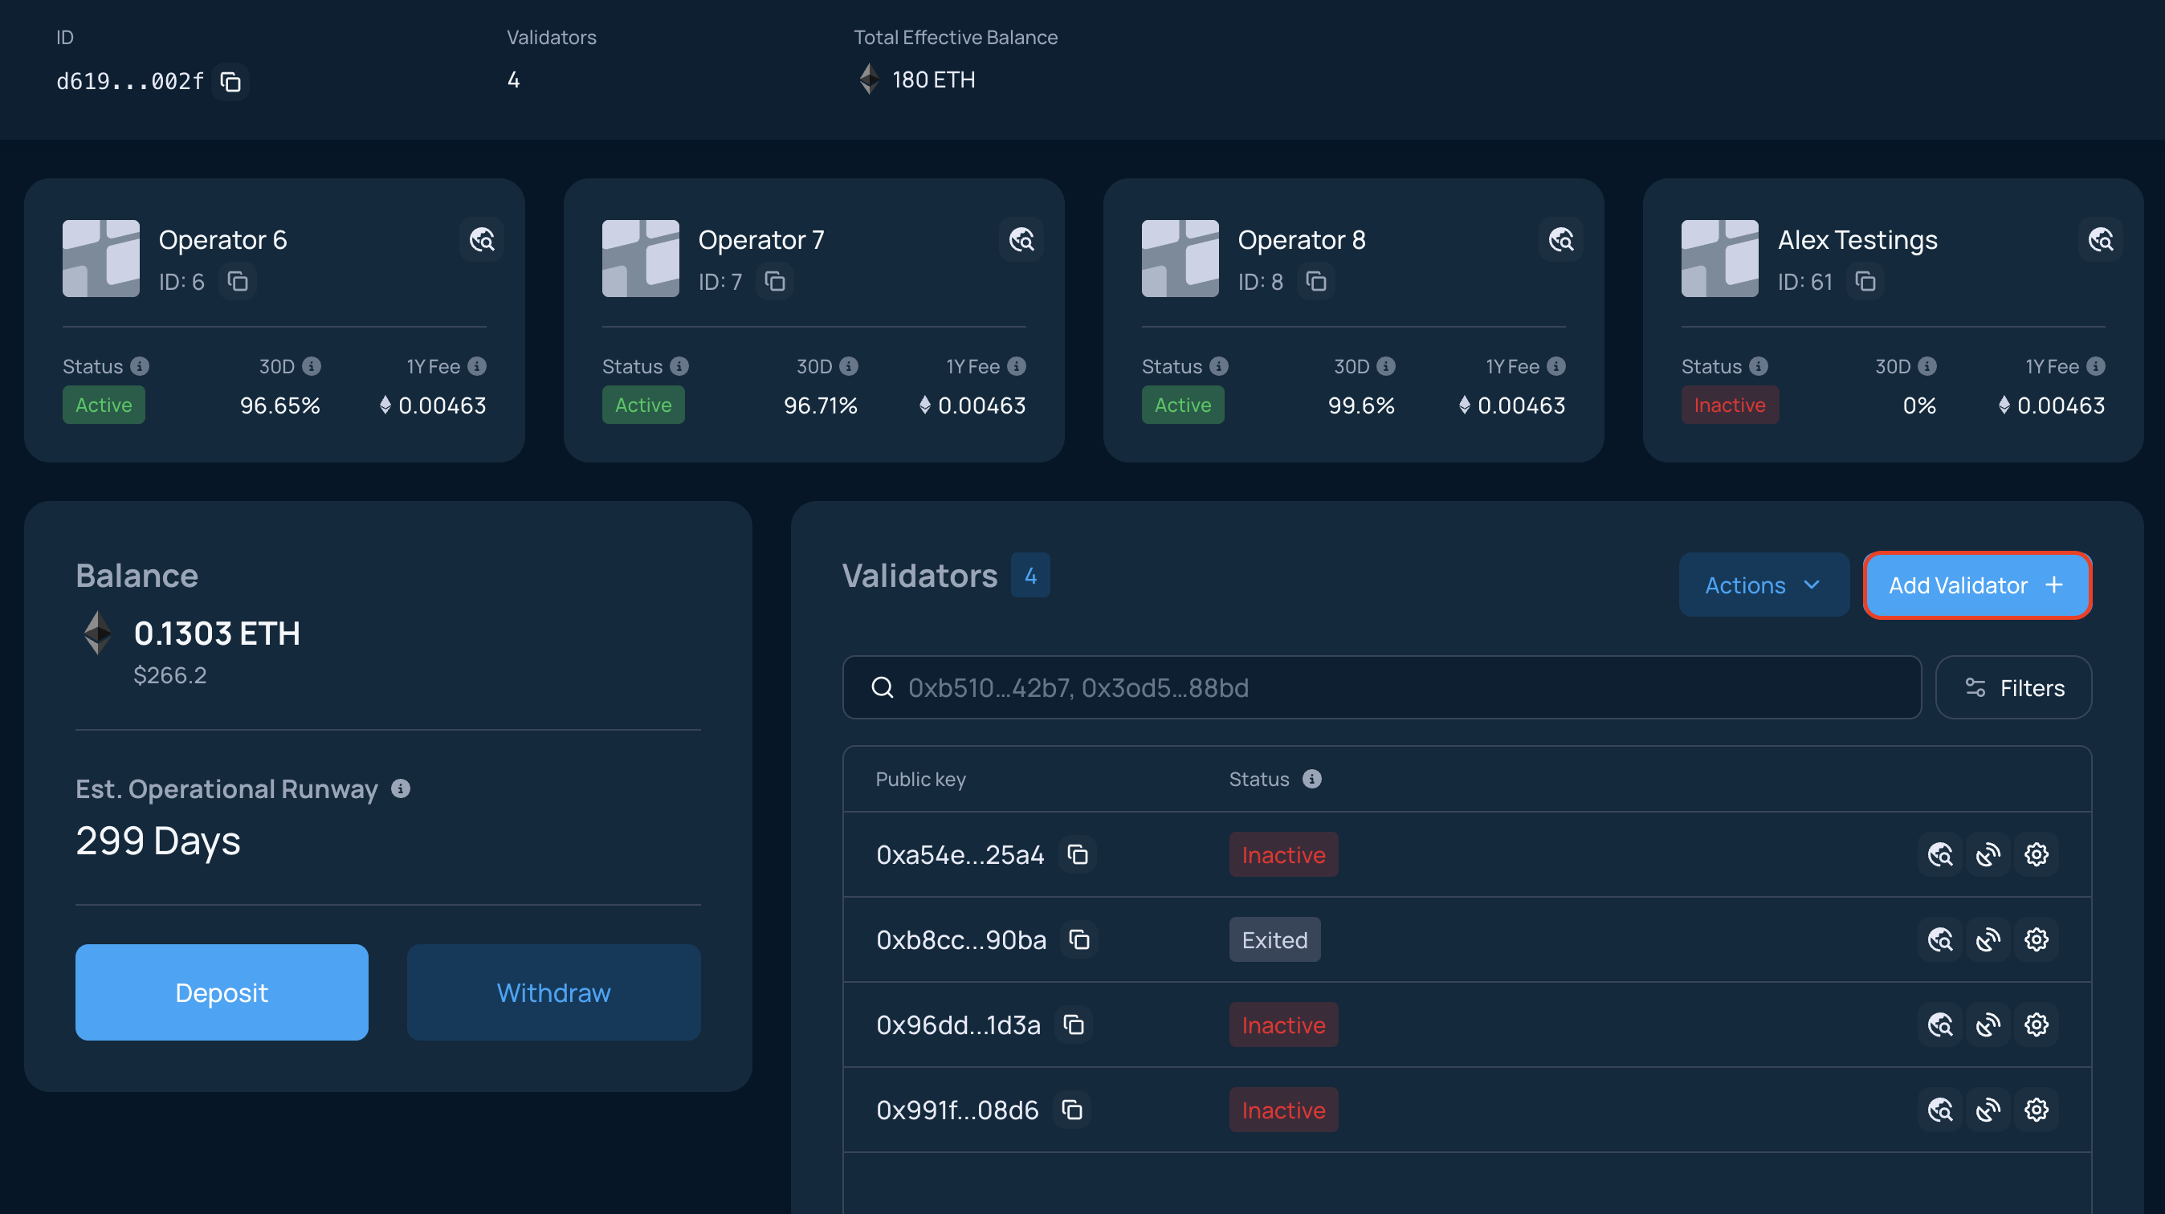The width and height of the screenshot is (2165, 1214).
Task: Click the Inactive badge on Alex Testings card
Action: [1730, 404]
